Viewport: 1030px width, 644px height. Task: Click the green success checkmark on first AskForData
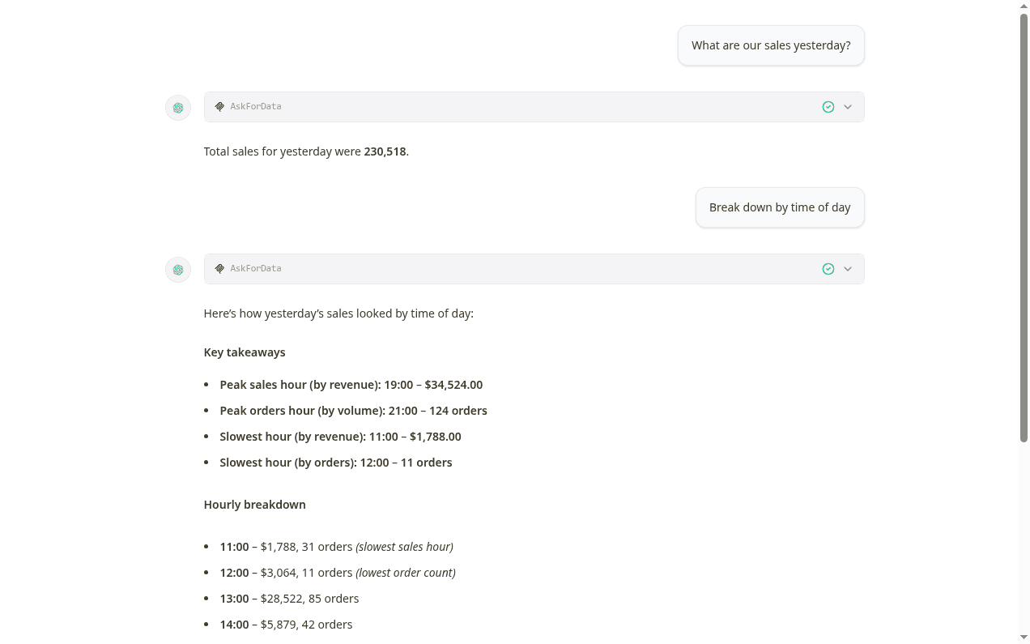(x=828, y=106)
